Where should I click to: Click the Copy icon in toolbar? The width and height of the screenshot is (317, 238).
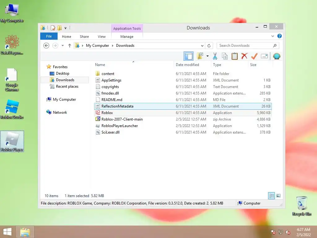tap(225, 56)
